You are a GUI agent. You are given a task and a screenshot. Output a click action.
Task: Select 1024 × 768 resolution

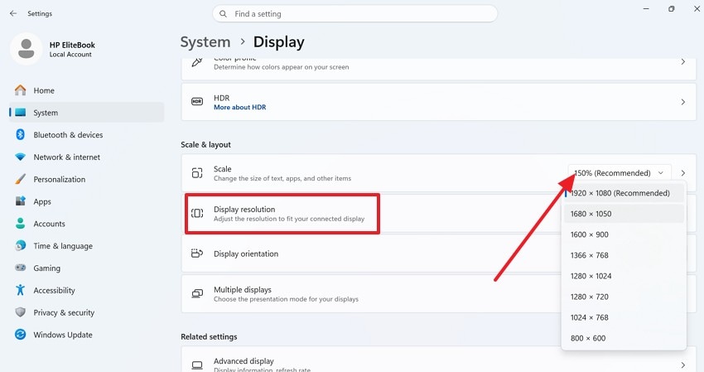(624, 317)
